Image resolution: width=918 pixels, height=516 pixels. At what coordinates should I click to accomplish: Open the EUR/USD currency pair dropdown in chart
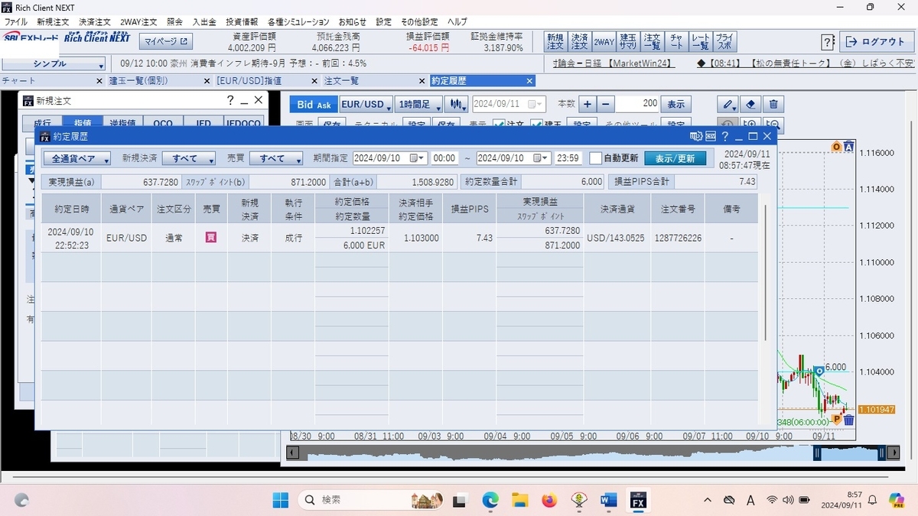(366, 104)
